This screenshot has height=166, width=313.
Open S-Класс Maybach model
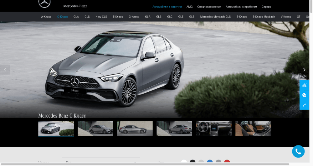264,17
